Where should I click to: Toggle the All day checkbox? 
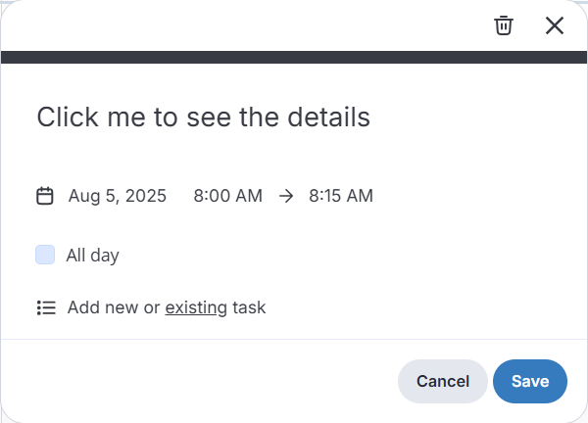[x=45, y=256]
